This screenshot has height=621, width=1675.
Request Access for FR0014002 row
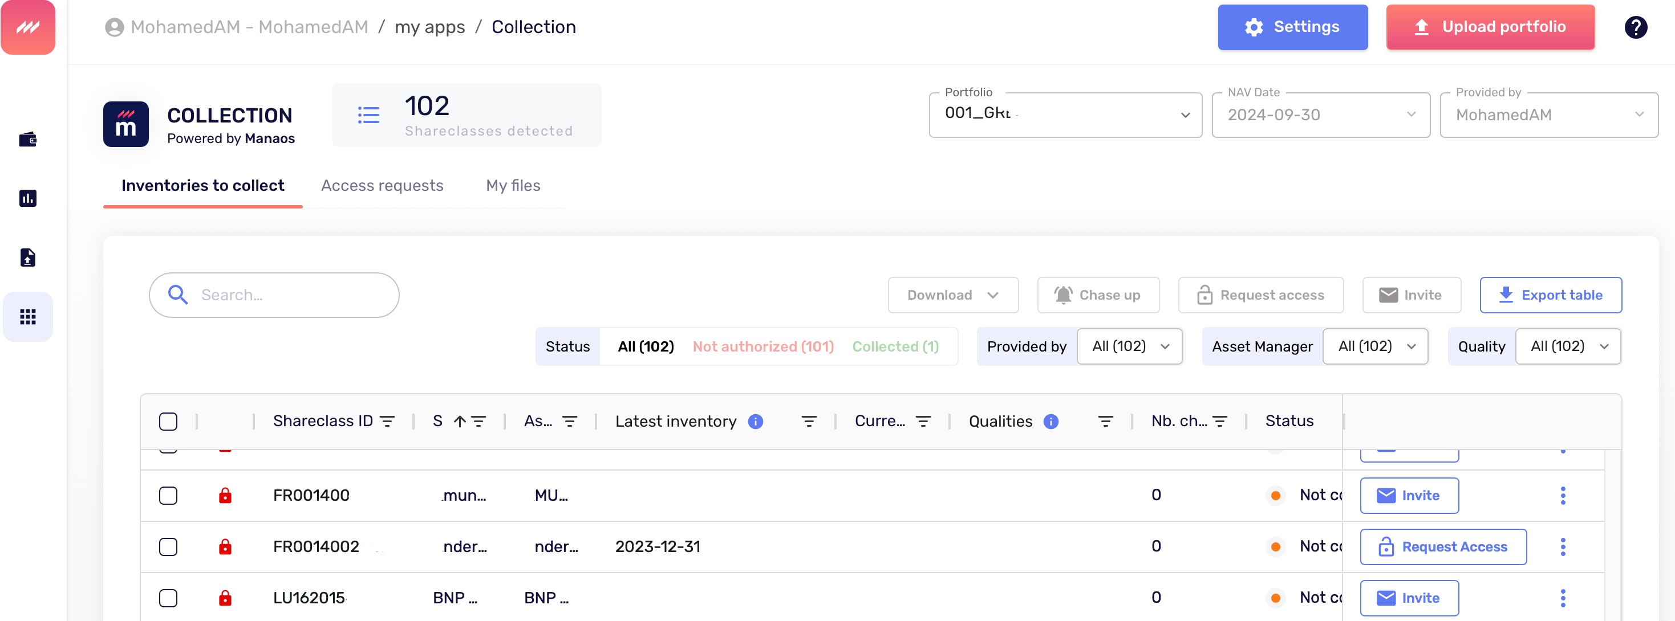pyautogui.click(x=1443, y=547)
